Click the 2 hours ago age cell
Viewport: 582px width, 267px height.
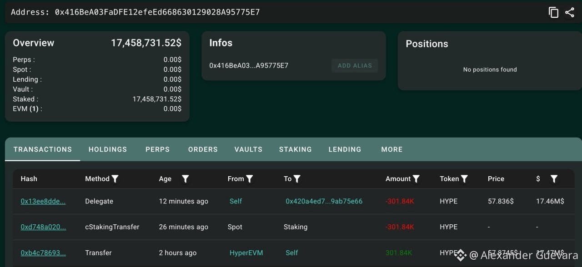178,253
